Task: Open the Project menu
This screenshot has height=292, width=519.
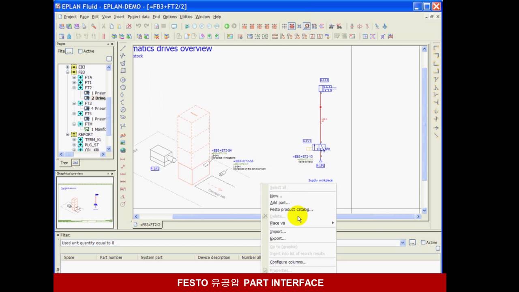Action: coord(70,17)
